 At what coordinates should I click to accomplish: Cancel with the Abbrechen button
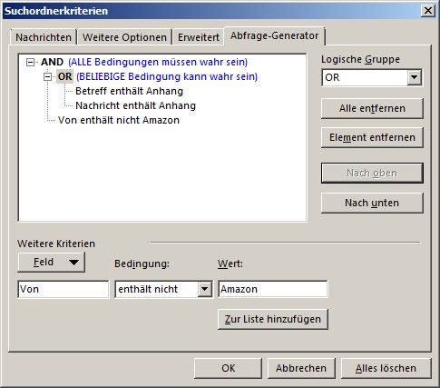[x=301, y=368]
